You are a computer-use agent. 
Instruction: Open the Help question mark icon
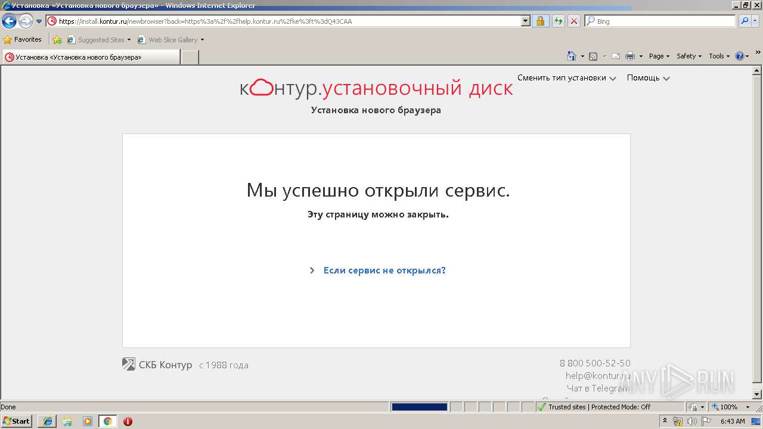pos(740,56)
